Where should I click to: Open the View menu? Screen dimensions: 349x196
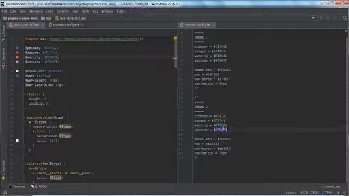tap(22, 11)
